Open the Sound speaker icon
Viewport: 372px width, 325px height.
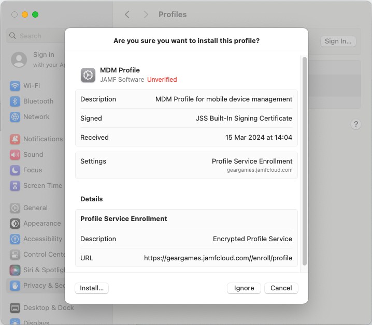(15, 155)
